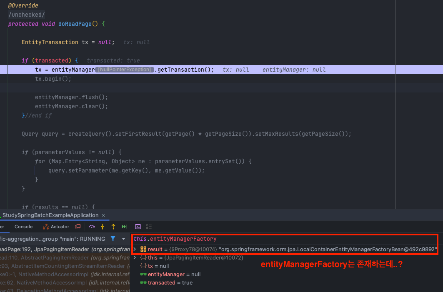Expand the 'result' evaluation node
This screenshot has height=292, width=443.
(x=135, y=249)
